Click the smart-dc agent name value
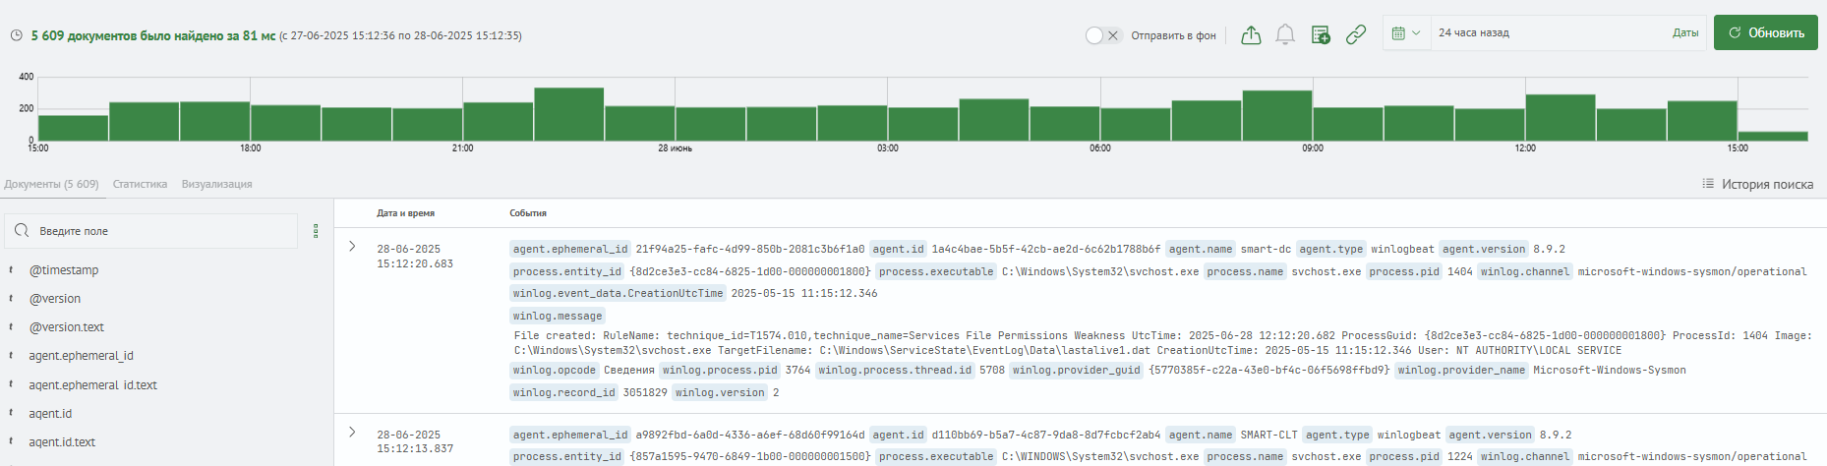Viewport: 1827px width, 466px height. [1266, 249]
